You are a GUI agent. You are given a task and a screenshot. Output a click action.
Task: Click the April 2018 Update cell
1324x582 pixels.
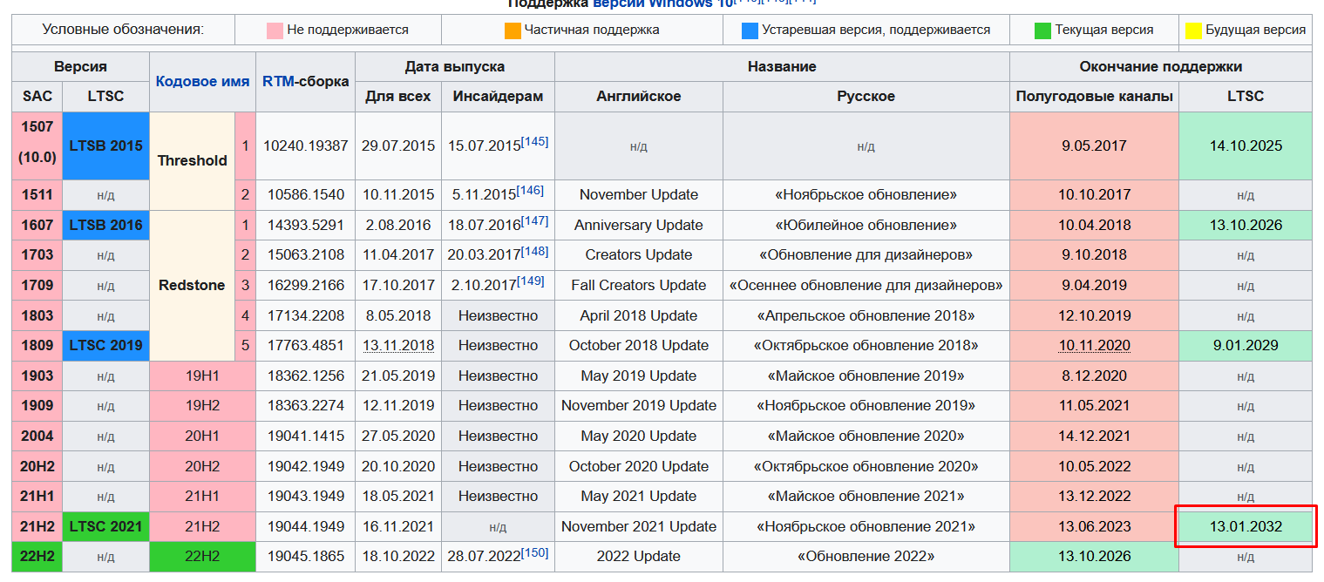pos(639,315)
